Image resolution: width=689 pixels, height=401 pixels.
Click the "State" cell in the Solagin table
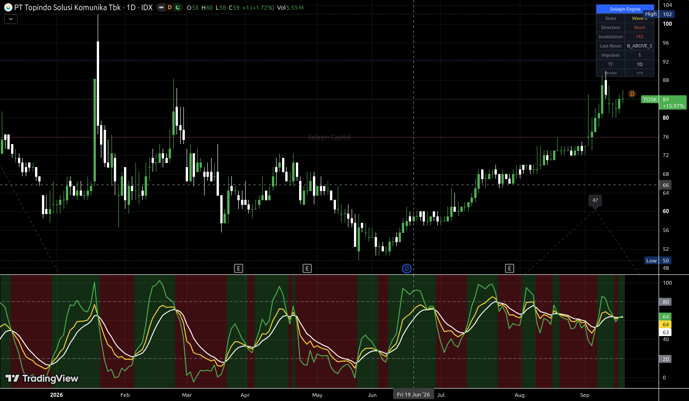tap(611, 18)
